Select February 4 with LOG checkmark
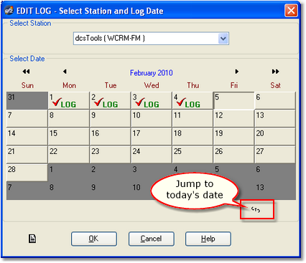Image resolution: width=306 pixels, height=263 pixels. [x=193, y=100]
